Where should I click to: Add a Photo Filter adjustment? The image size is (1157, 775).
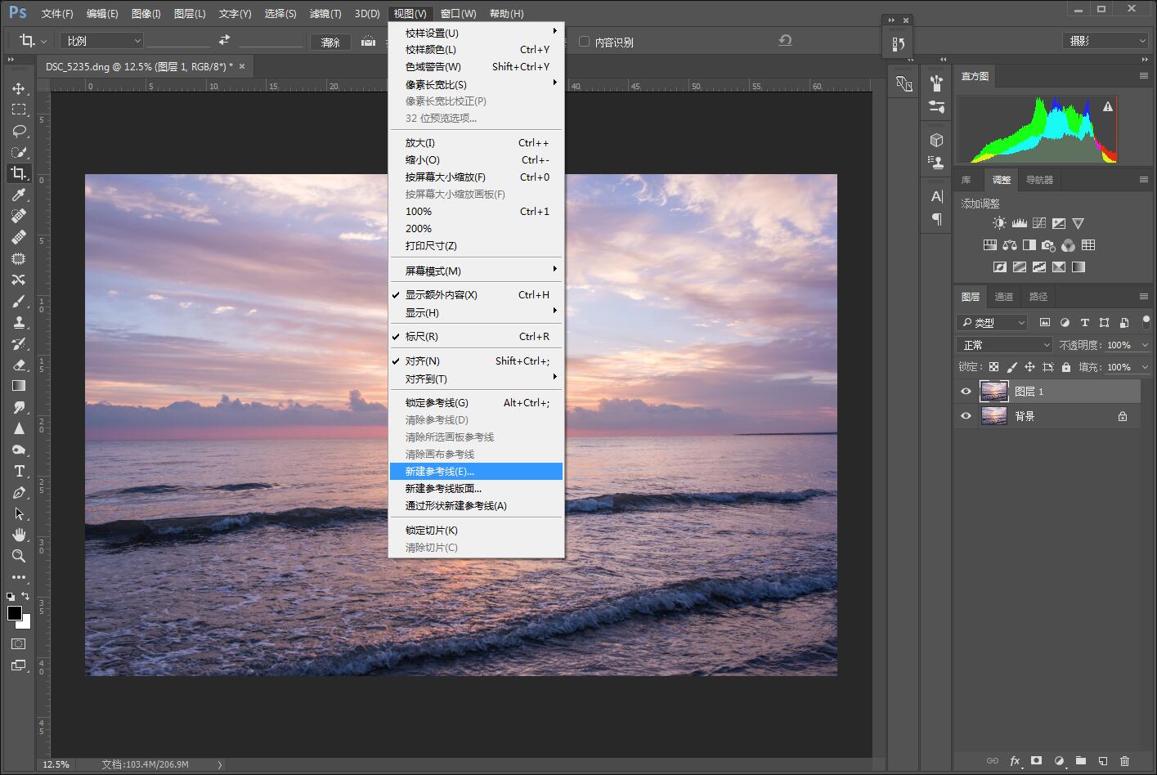click(x=1048, y=245)
